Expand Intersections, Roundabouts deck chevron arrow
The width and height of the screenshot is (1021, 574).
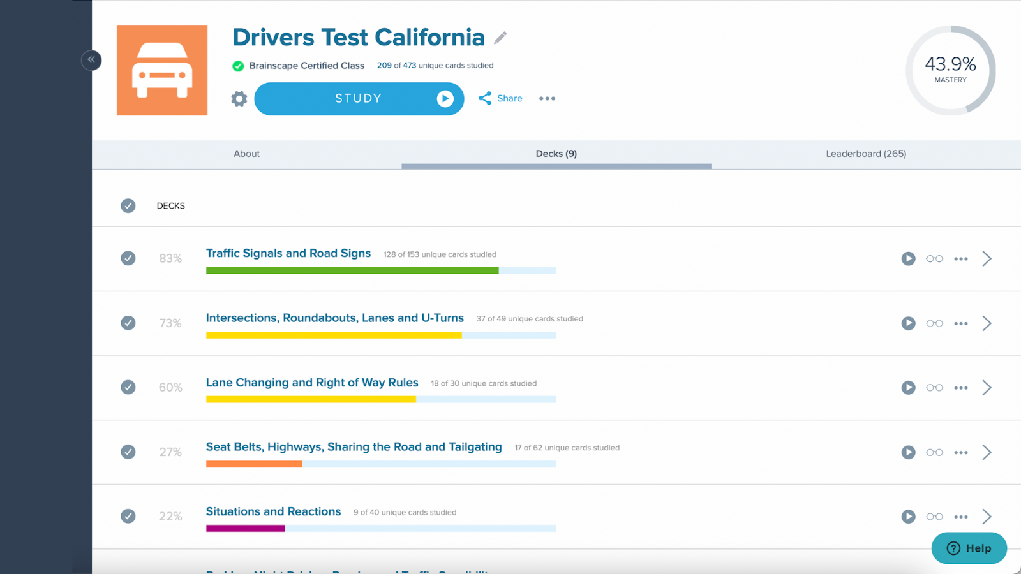pyautogui.click(x=987, y=323)
